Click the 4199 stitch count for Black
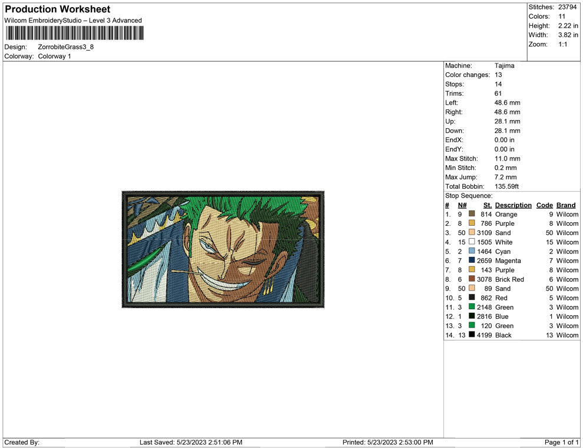The width and height of the screenshot is (583, 448). tap(485, 335)
